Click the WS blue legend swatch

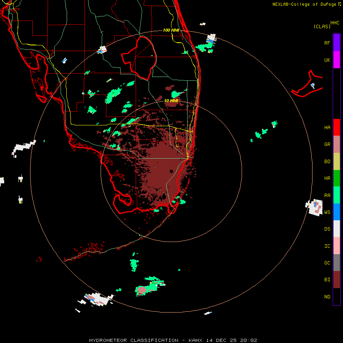[337, 212]
